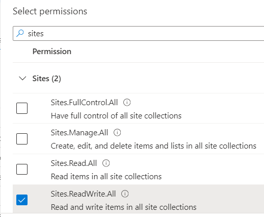Click 'Have full control of all site collections'

[116, 116]
